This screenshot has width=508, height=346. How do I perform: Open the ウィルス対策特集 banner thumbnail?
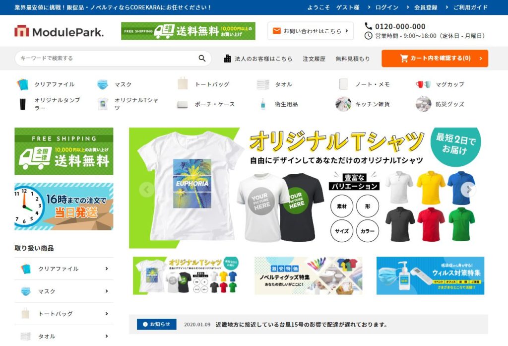tap(430, 276)
